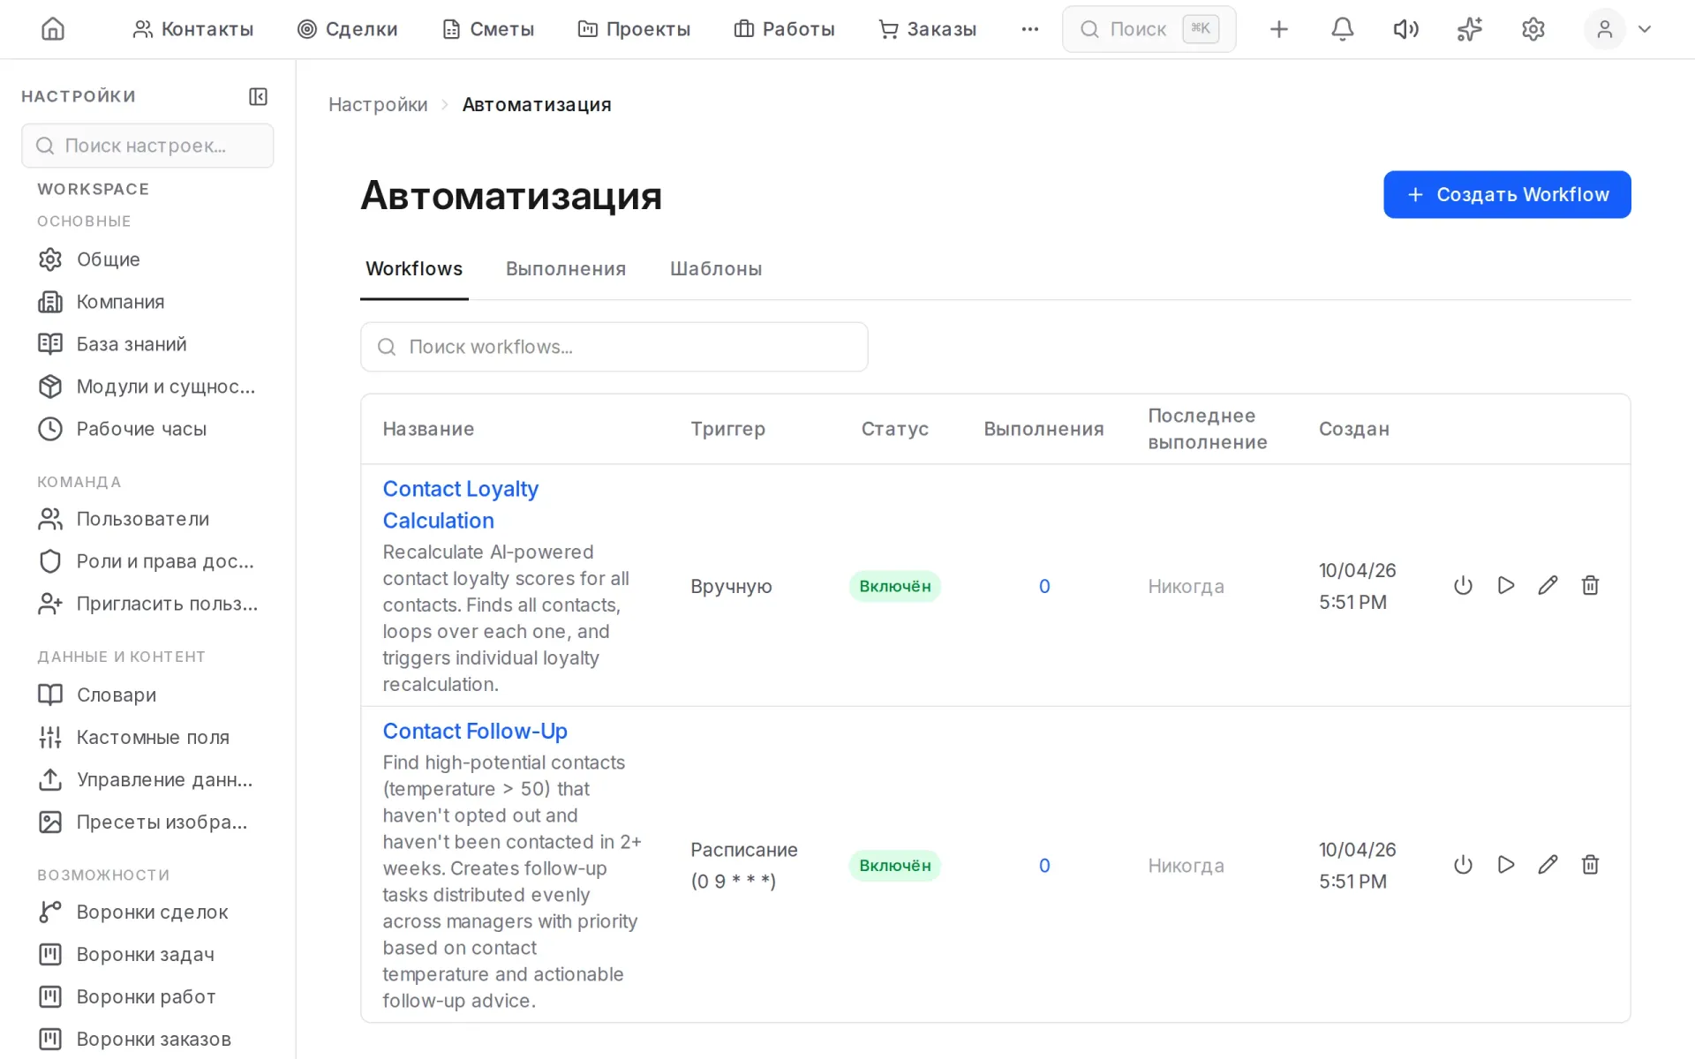Viewport: 1695px width, 1059px height.
Task: Click the global Поиск search box
Action: coord(1149,29)
